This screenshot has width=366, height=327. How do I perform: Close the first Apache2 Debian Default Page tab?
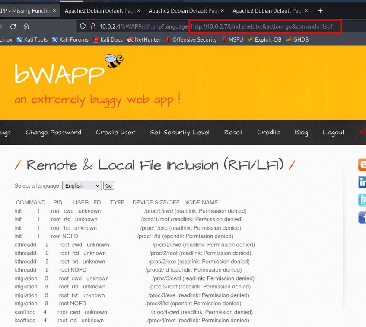click(138, 10)
